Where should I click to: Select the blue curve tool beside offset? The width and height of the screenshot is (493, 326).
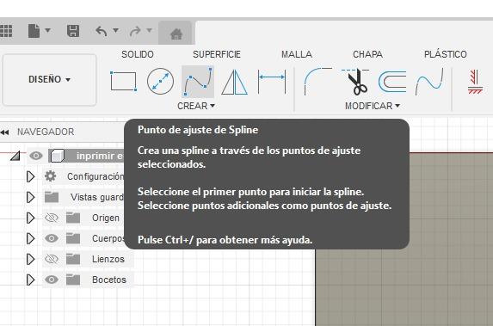tap(429, 82)
